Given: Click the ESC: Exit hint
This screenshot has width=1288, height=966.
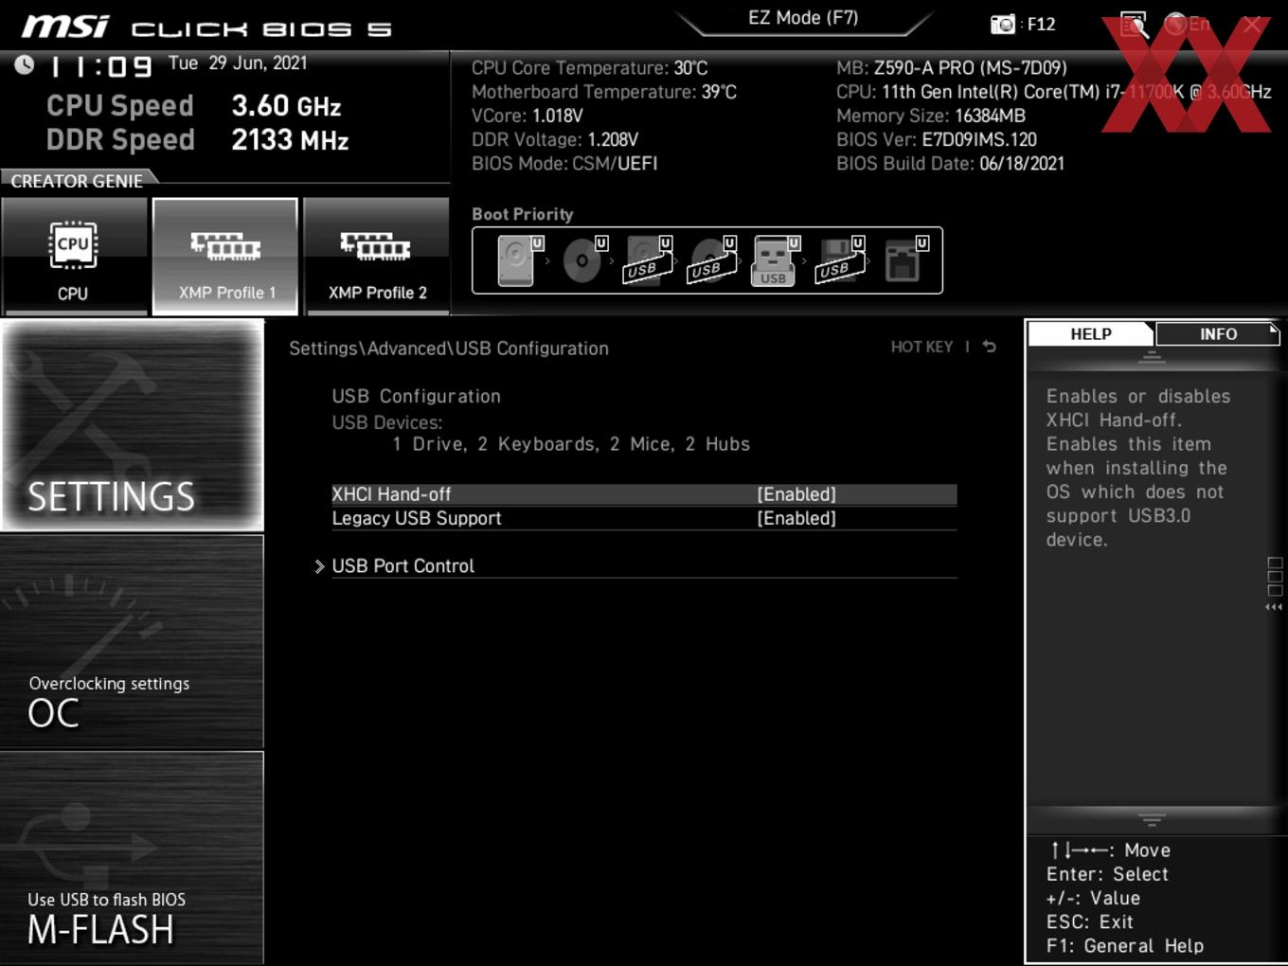Looking at the screenshot, I should click(x=1089, y=922).
